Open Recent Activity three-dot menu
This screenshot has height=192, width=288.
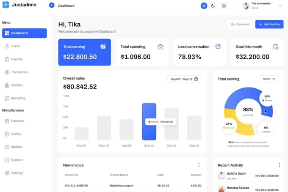click(x=280, y=165)
